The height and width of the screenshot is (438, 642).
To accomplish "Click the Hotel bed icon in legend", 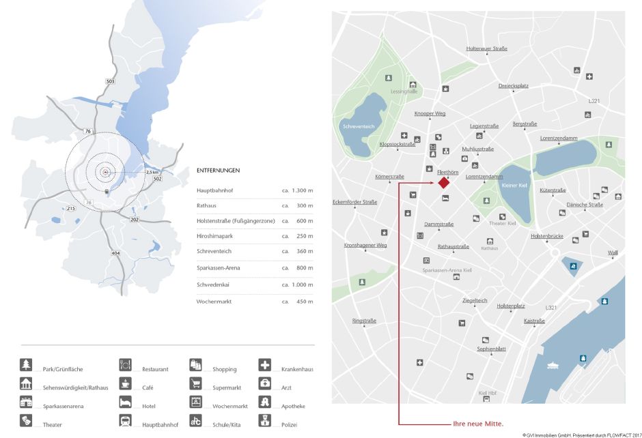I will 125,402.
